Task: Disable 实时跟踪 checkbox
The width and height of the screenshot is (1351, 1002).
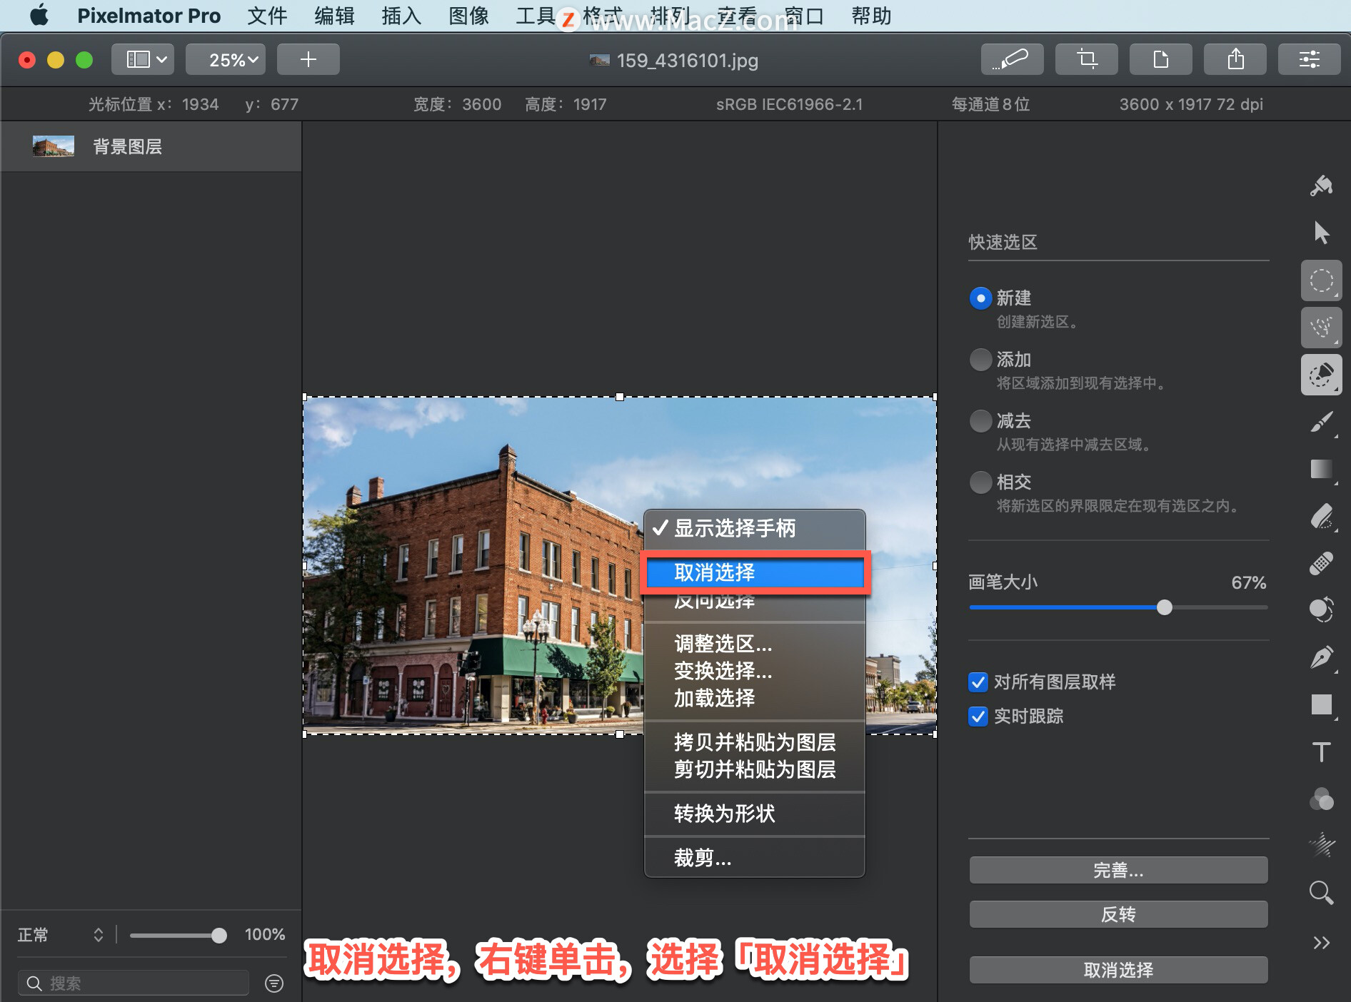Action: pos(978,717)
